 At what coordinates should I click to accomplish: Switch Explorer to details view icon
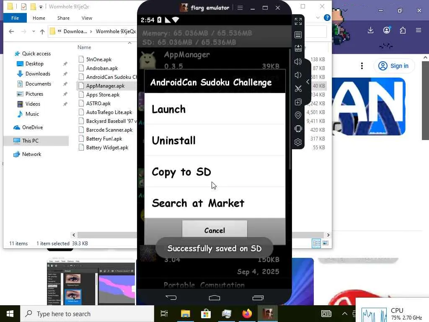(317, 243)
